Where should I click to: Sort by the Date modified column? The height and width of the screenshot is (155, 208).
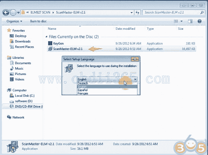point(125,29)
